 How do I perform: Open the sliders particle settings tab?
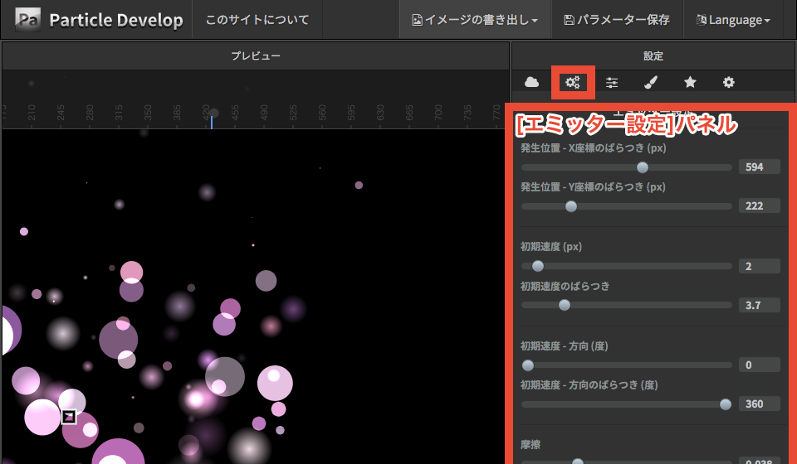click(612, 82)
